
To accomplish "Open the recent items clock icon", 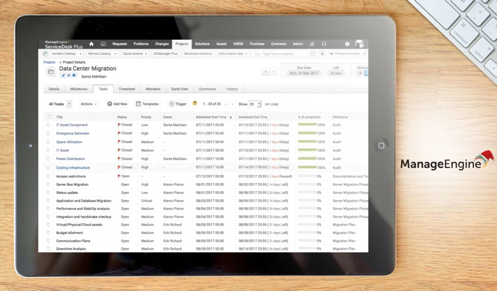I will [x=103, y=44].
